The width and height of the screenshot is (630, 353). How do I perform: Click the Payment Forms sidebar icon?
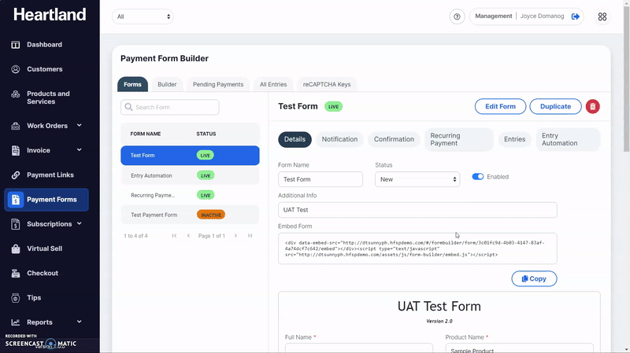15,200
